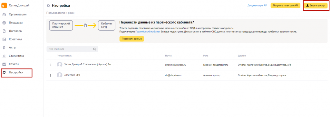Click avatar of user Дмитрий (dh)
Image resolution: width=330 pixels, height=117 pixels.
click(x=60, y=75)
